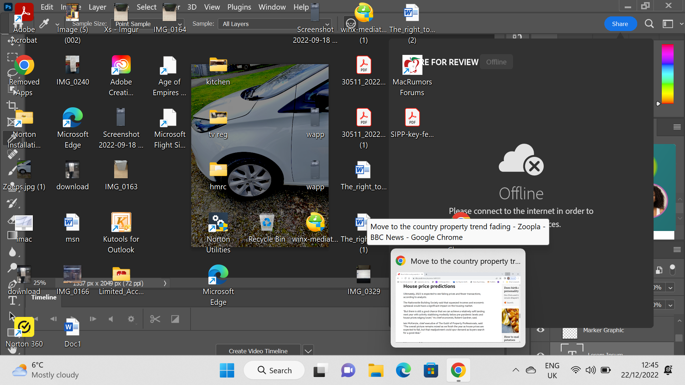Select the hmrc folder icon
Screen dimensions: 685x385
coord(218,176)
